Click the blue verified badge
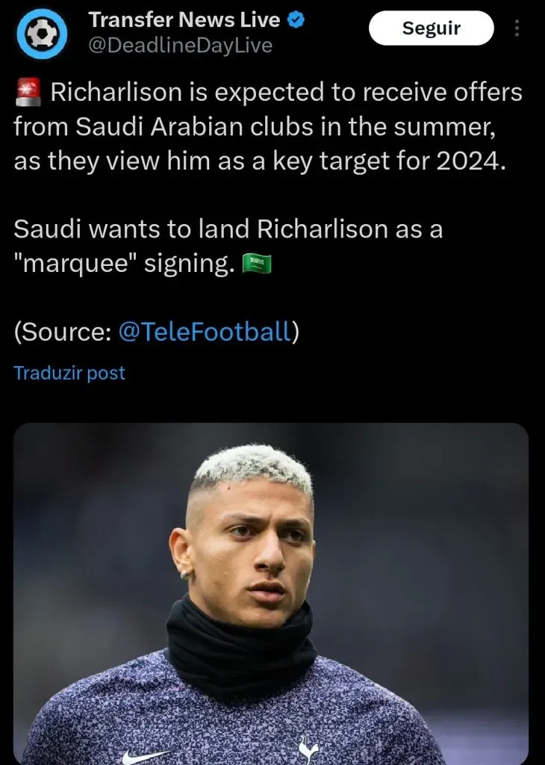 (297, 20)
